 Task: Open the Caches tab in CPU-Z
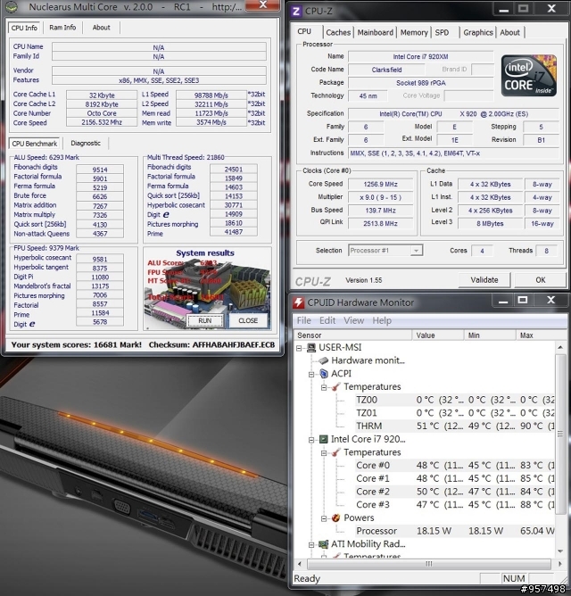point(338,33)
